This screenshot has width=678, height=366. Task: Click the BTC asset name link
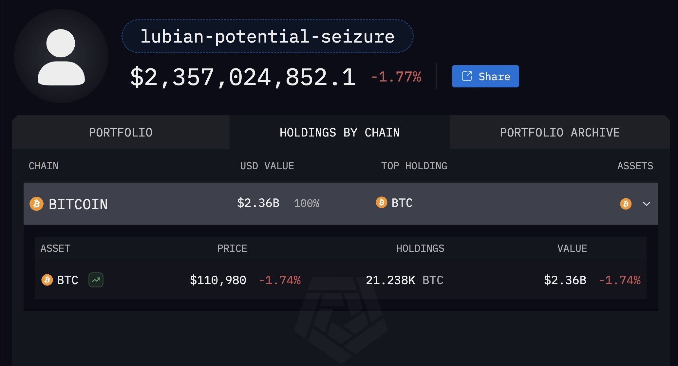point(68,280)
